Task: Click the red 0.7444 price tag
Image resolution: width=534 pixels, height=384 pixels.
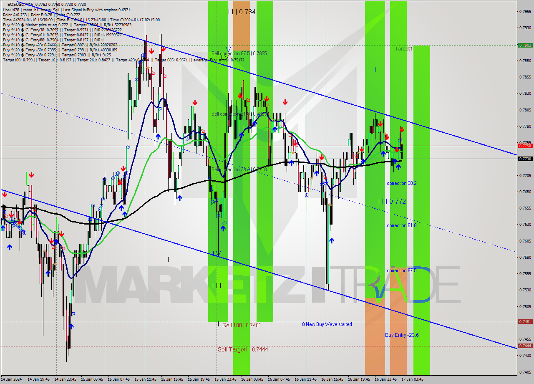Action: pos(525,346)
